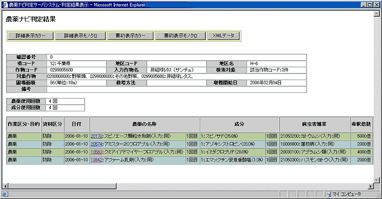Maximize the Internet Explorer window
Screen dimensions: 382x199
(x=370, y=5)
